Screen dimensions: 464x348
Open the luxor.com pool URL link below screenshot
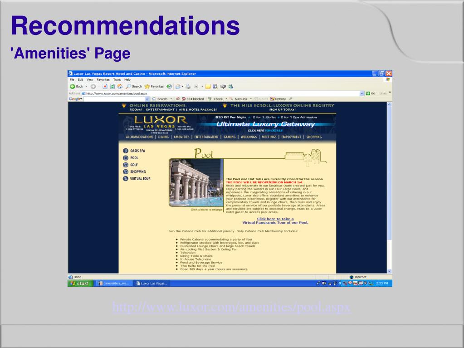[x=231, y=308]
